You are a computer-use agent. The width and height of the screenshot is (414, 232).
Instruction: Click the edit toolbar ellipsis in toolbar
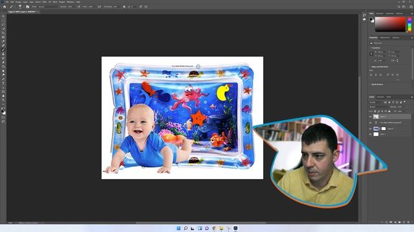click(x=3, y=104)
